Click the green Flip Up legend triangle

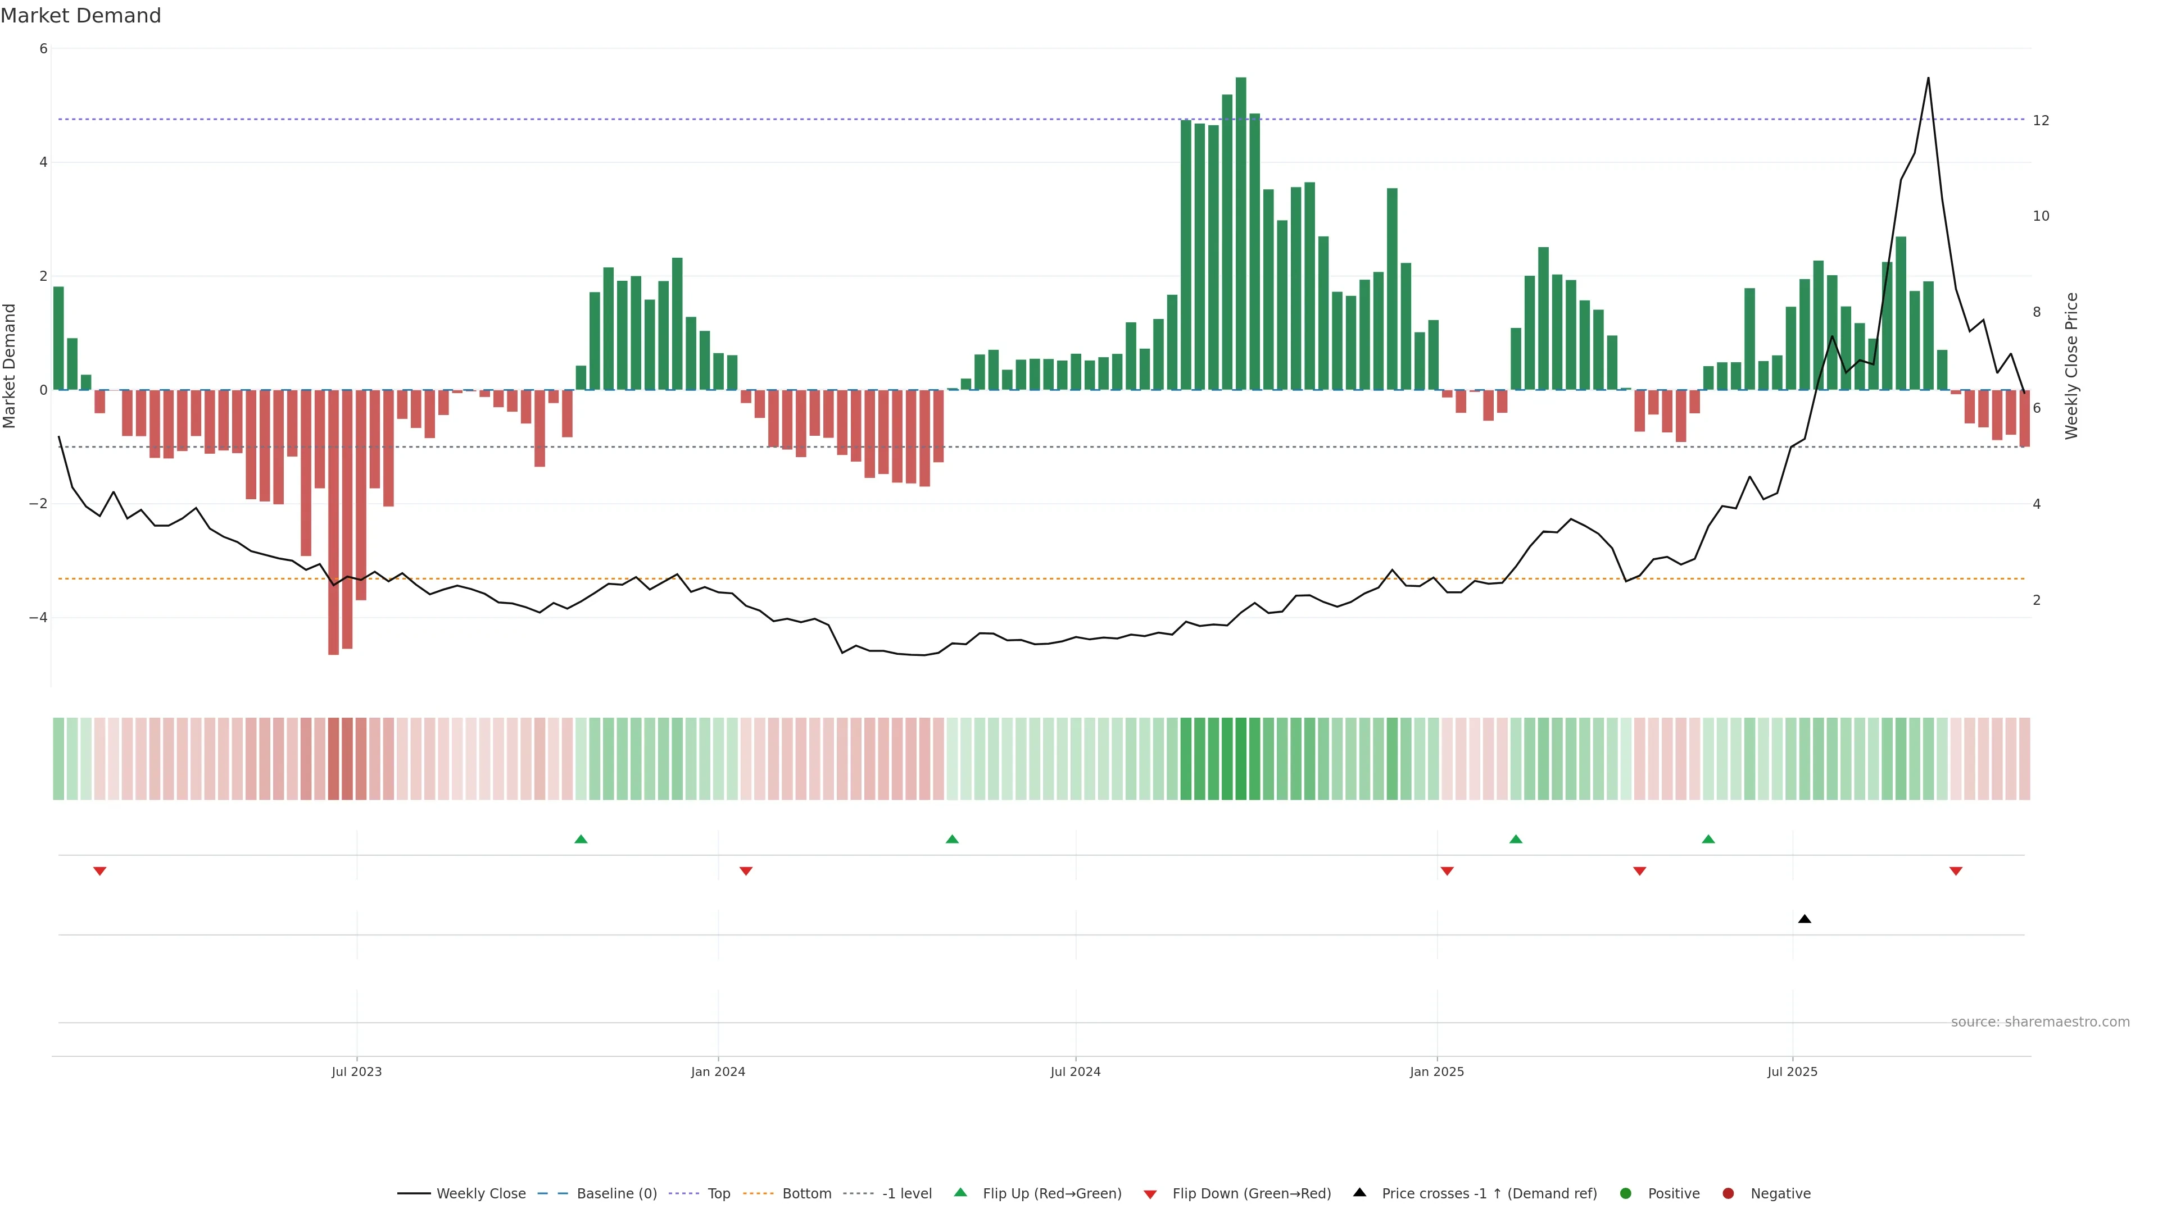(961, 1193)
